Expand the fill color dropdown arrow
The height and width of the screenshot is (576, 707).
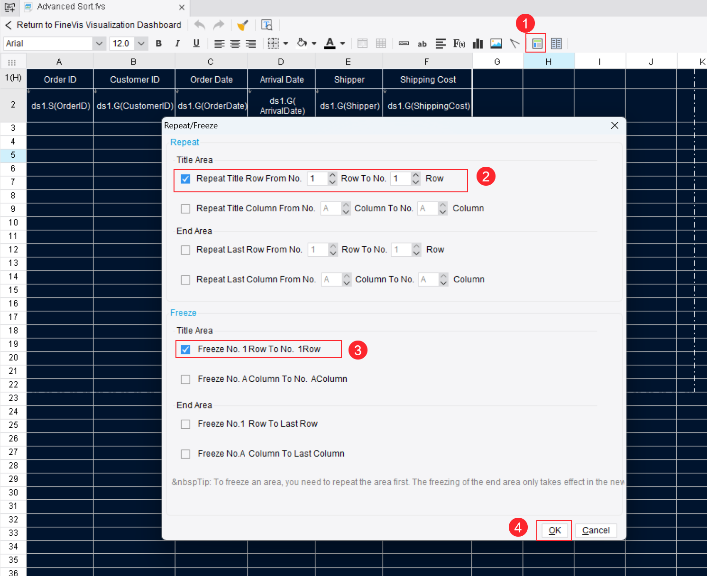point(314,44)
